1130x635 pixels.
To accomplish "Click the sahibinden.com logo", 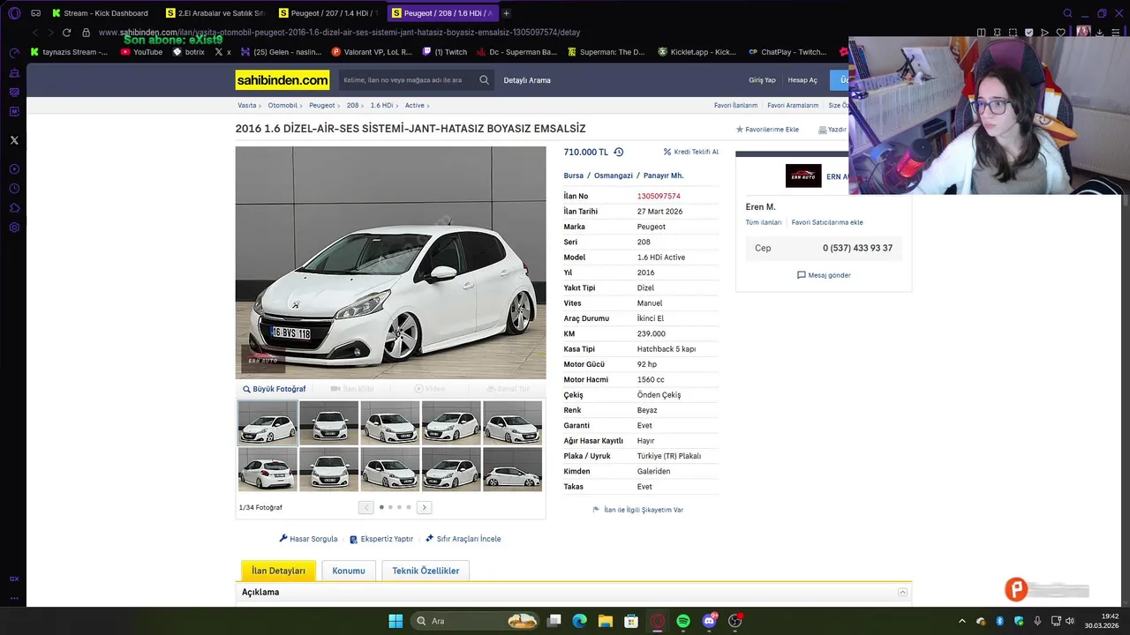I will tap(282, 80).
